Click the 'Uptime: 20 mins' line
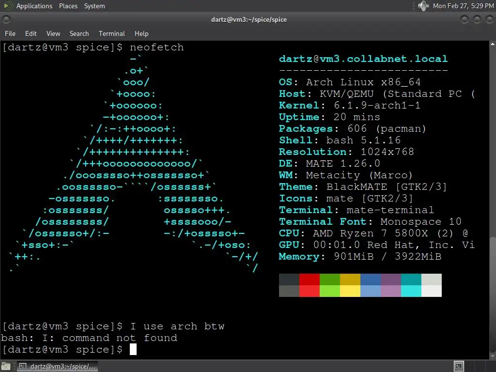The height and width of the screenshot is (372, 496). coord(329,117)
